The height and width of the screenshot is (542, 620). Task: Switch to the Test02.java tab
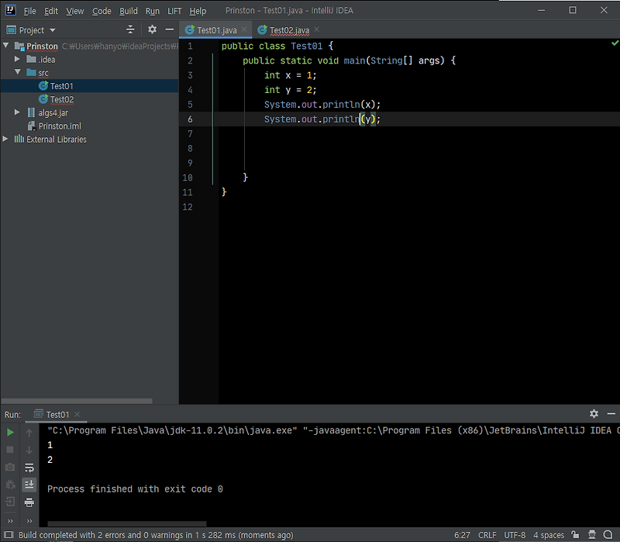tap(291, 29)
